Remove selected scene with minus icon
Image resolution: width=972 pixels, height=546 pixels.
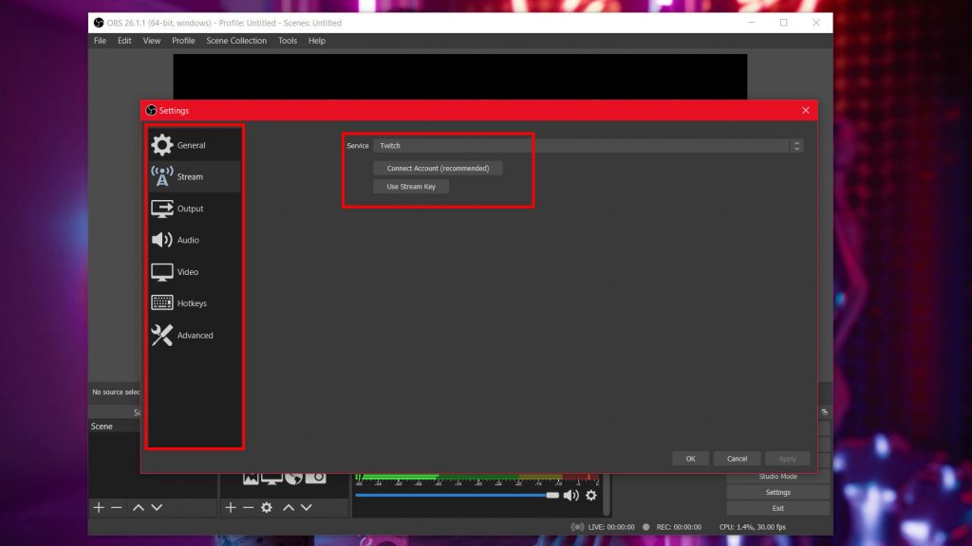[x=117, y=508]
